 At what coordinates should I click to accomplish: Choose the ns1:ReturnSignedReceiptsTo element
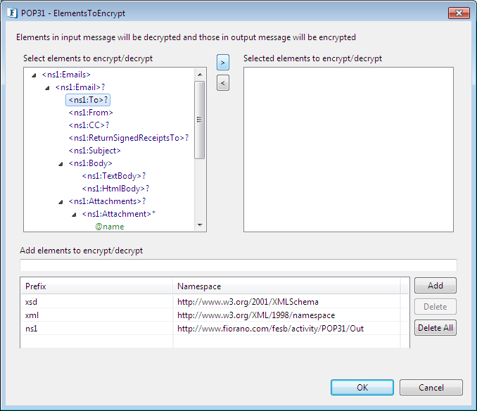click(128, 138)
